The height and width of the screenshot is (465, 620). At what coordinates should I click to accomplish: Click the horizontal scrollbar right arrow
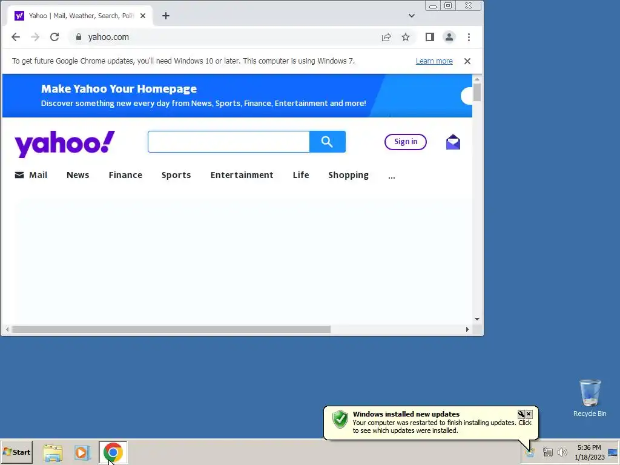pos(467,329)
